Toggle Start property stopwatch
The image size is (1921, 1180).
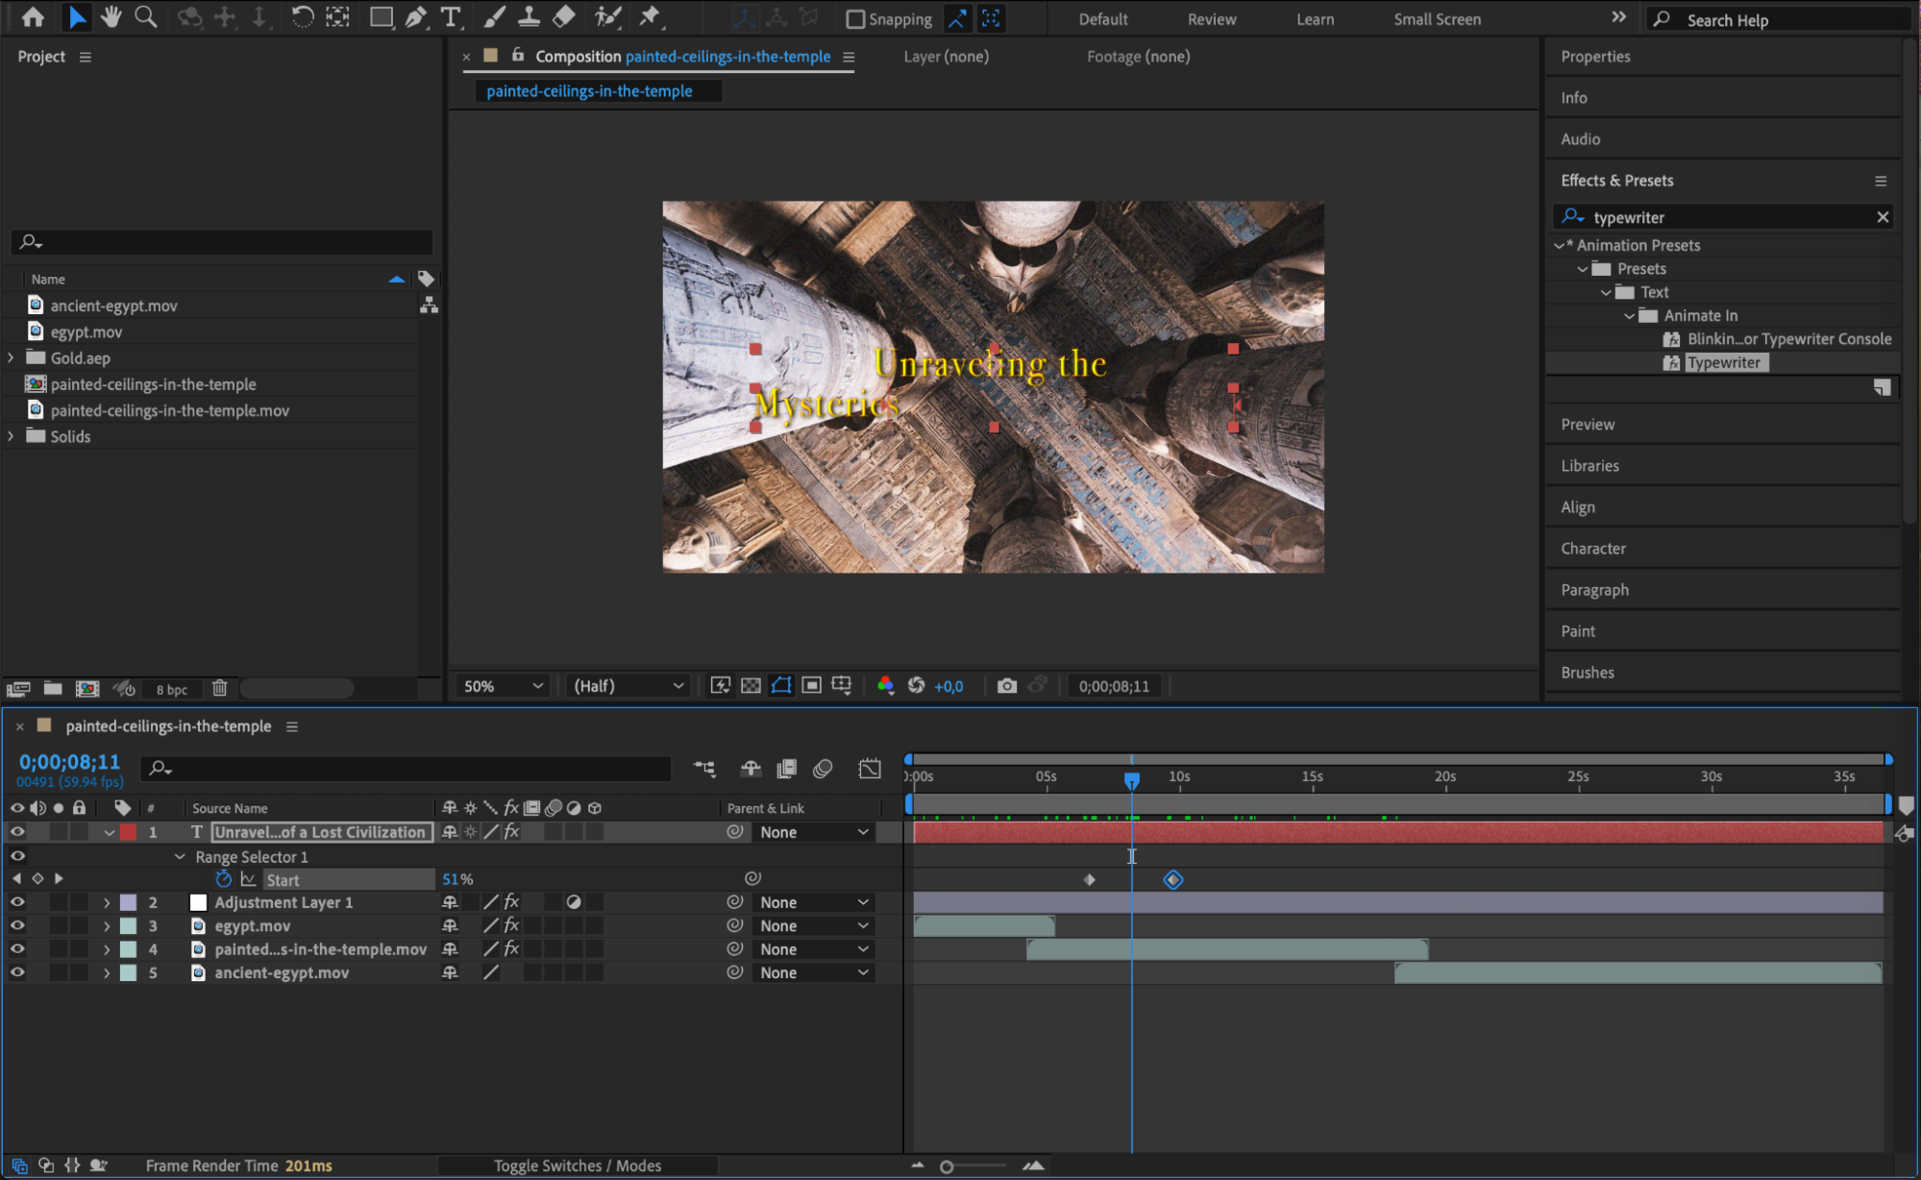pos(224,879)
